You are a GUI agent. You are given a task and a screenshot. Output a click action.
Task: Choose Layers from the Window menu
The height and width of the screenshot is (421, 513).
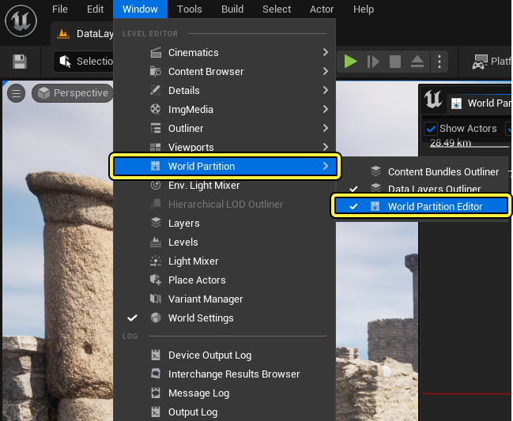click(224, 224)
